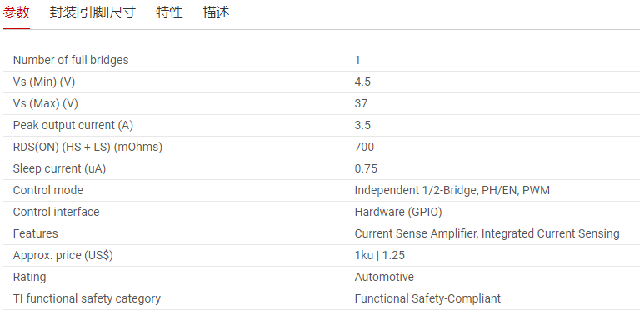Click the Features row label

[36, 233]
